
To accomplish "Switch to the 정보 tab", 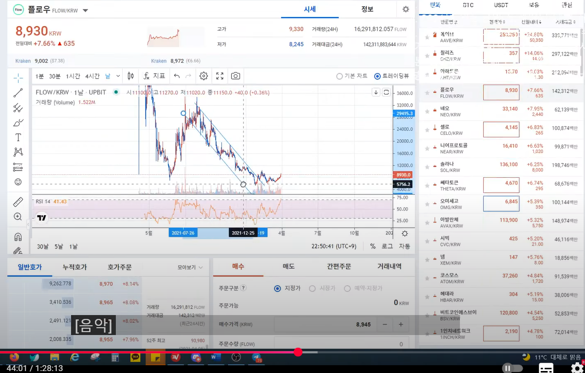I will pyautogui.click(x=367, y=9).
